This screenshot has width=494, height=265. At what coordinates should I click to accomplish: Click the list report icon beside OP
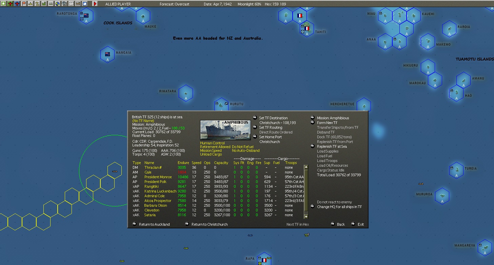[78, 3]
